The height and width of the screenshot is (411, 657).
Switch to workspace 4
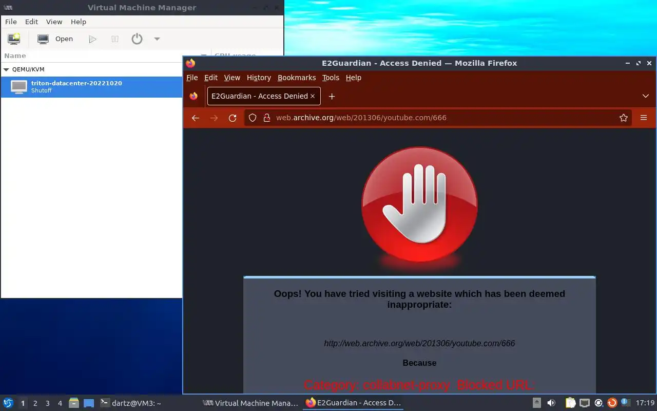pyautogui.click(x=60, y=403)
